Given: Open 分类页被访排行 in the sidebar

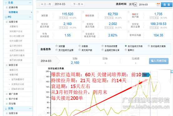Looking at the screenshot, I should click(x=17, y=51).
